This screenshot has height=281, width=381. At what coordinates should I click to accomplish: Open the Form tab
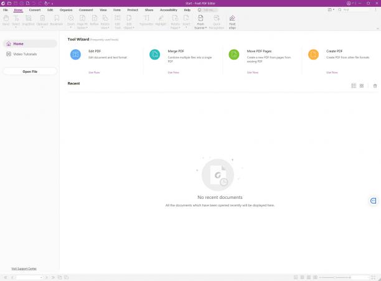coord(117,10)
